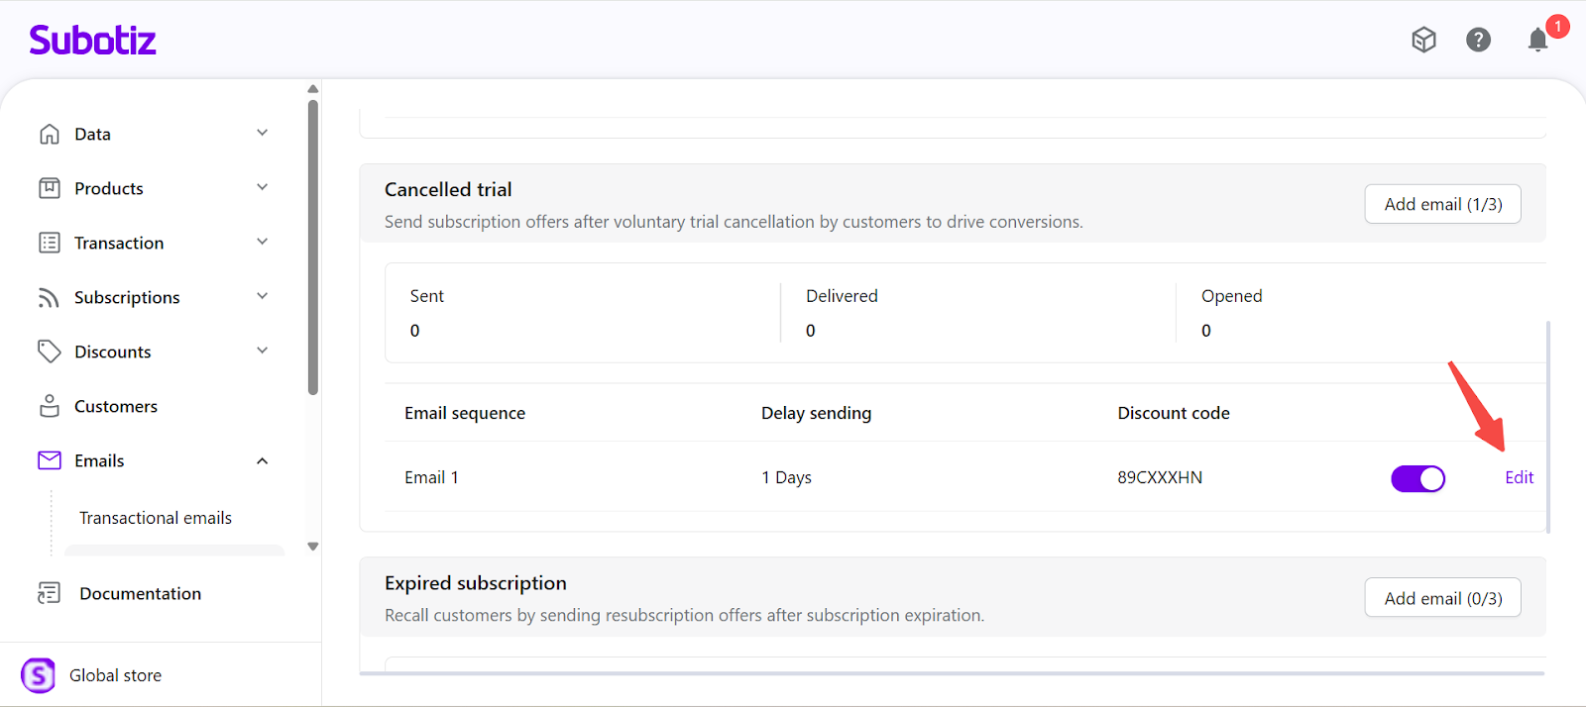The image size is (1586, 707).
Task: Open the Documentation link
Action: pyautogui.click(x=140, y=593)
